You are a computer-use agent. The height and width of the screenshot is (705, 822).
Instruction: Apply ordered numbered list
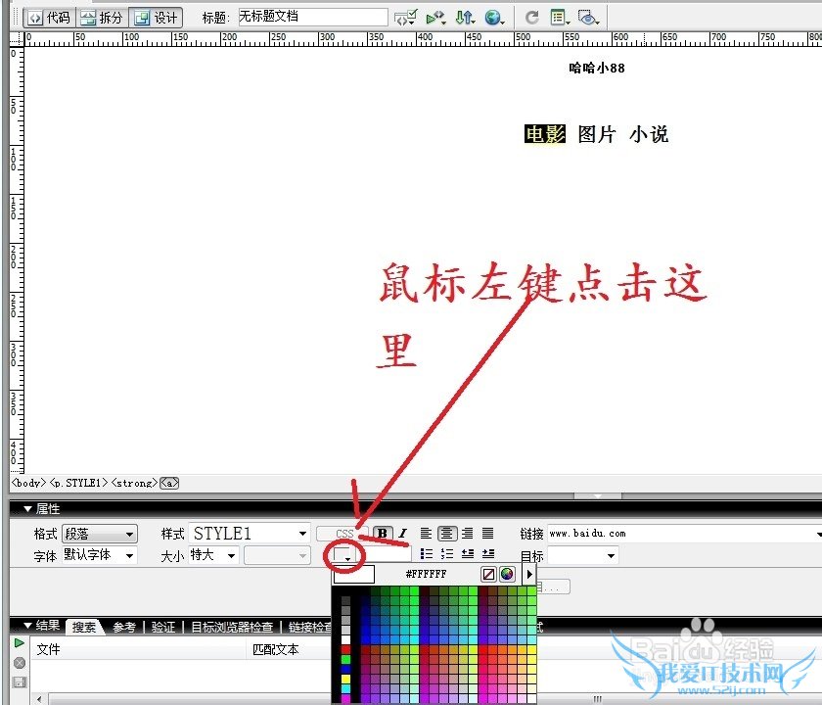pos(446,553)
